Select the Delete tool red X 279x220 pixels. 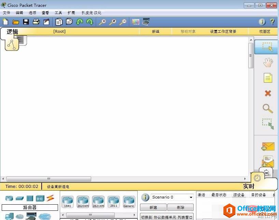(268, 93)
